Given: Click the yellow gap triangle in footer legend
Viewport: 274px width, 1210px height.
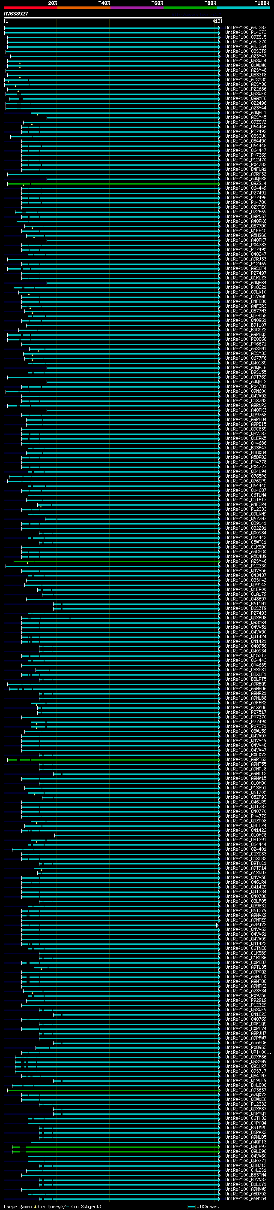Looking at the screenshot, I should click(35, 1206).
